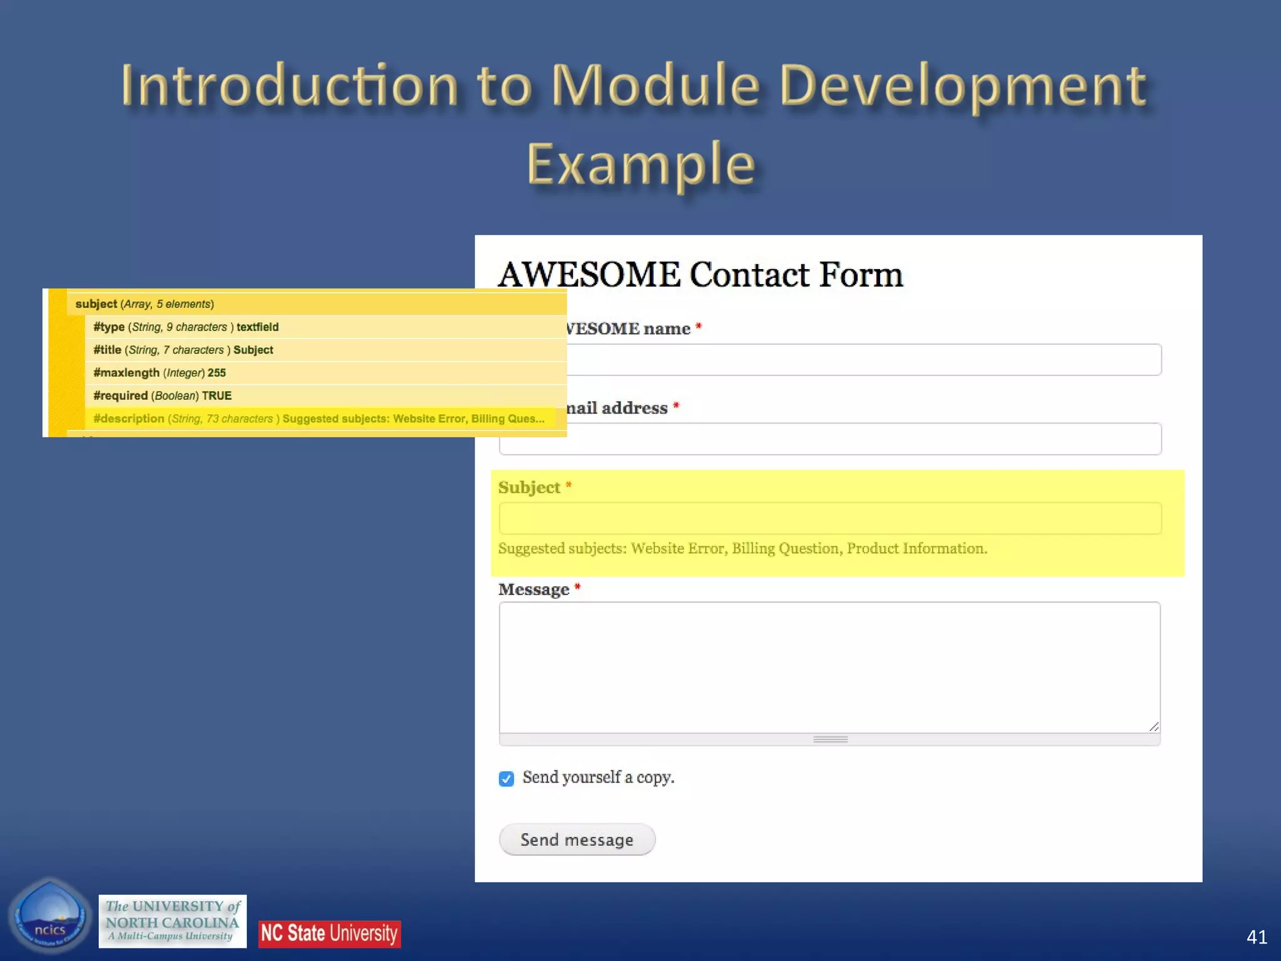Viewport: 1281px width, 961px height.
Task: Expand the truncated #description row
Action: click(x=319, y=419)
